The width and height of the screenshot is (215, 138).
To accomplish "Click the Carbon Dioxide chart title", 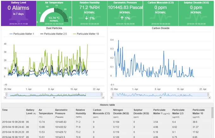I will coord(161,28).
